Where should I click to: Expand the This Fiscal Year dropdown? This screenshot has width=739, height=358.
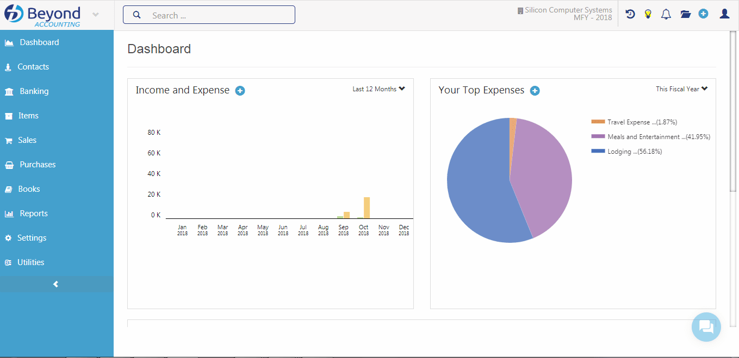[x=681, y=89]
